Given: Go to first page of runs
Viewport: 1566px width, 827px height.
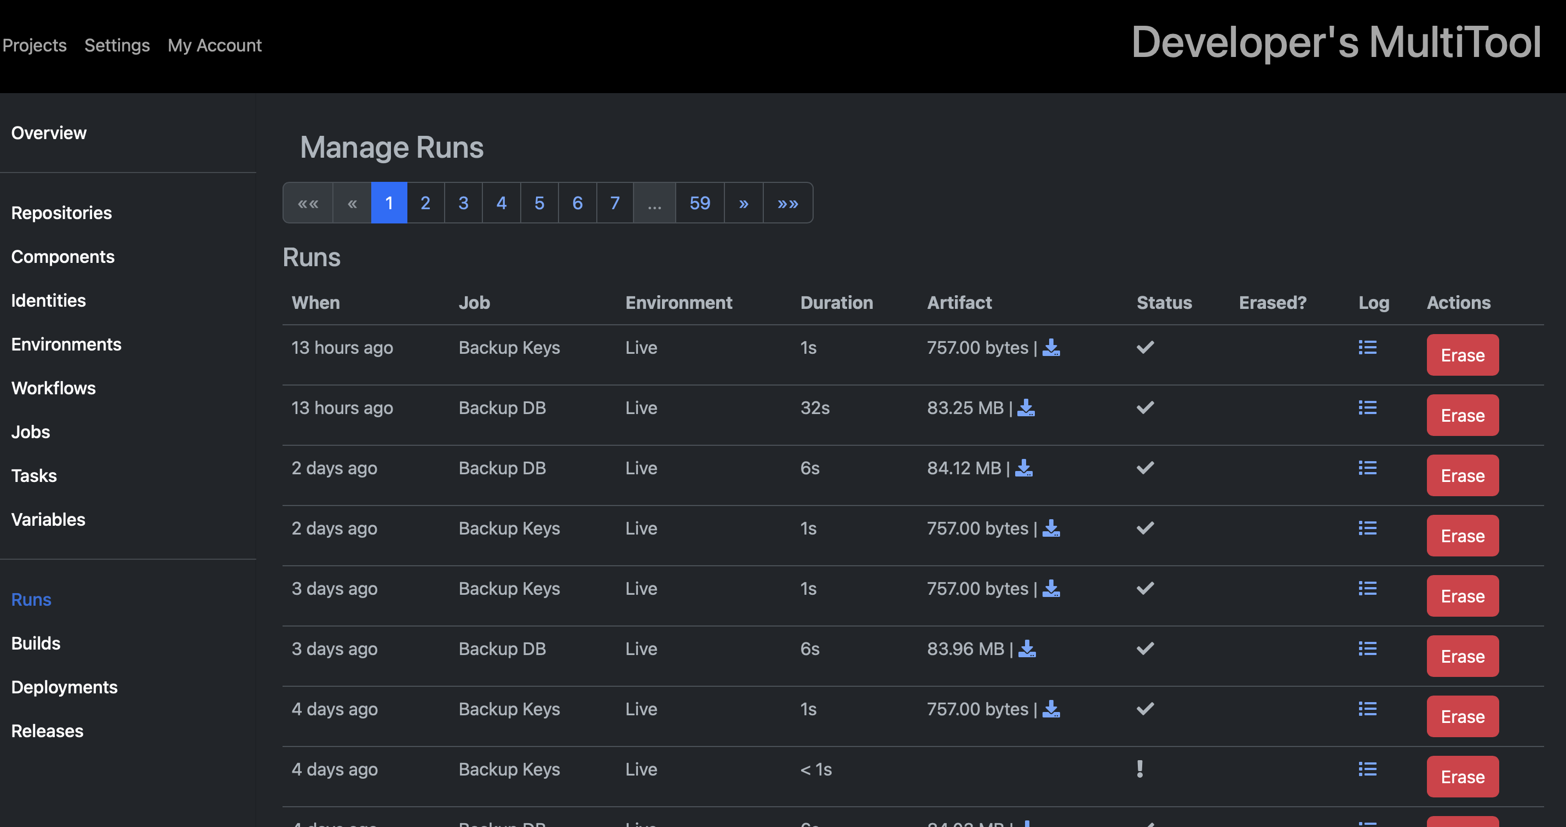Looking at the screenshot, I should click(308, 203).
